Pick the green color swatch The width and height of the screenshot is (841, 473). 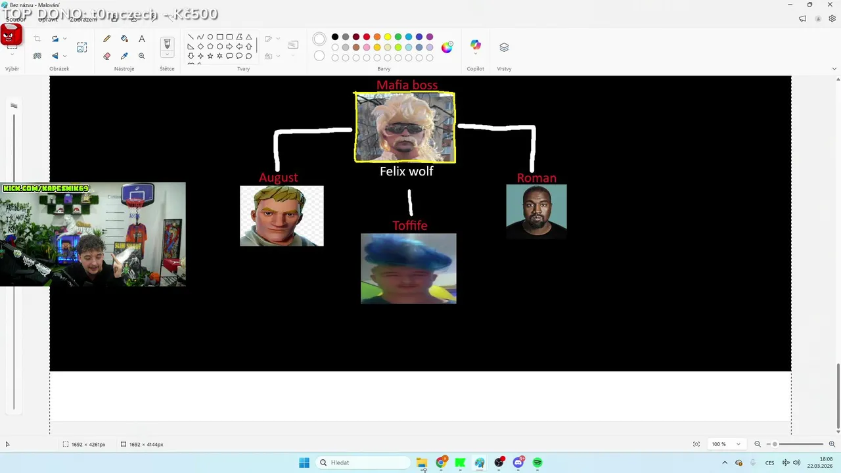398,37
